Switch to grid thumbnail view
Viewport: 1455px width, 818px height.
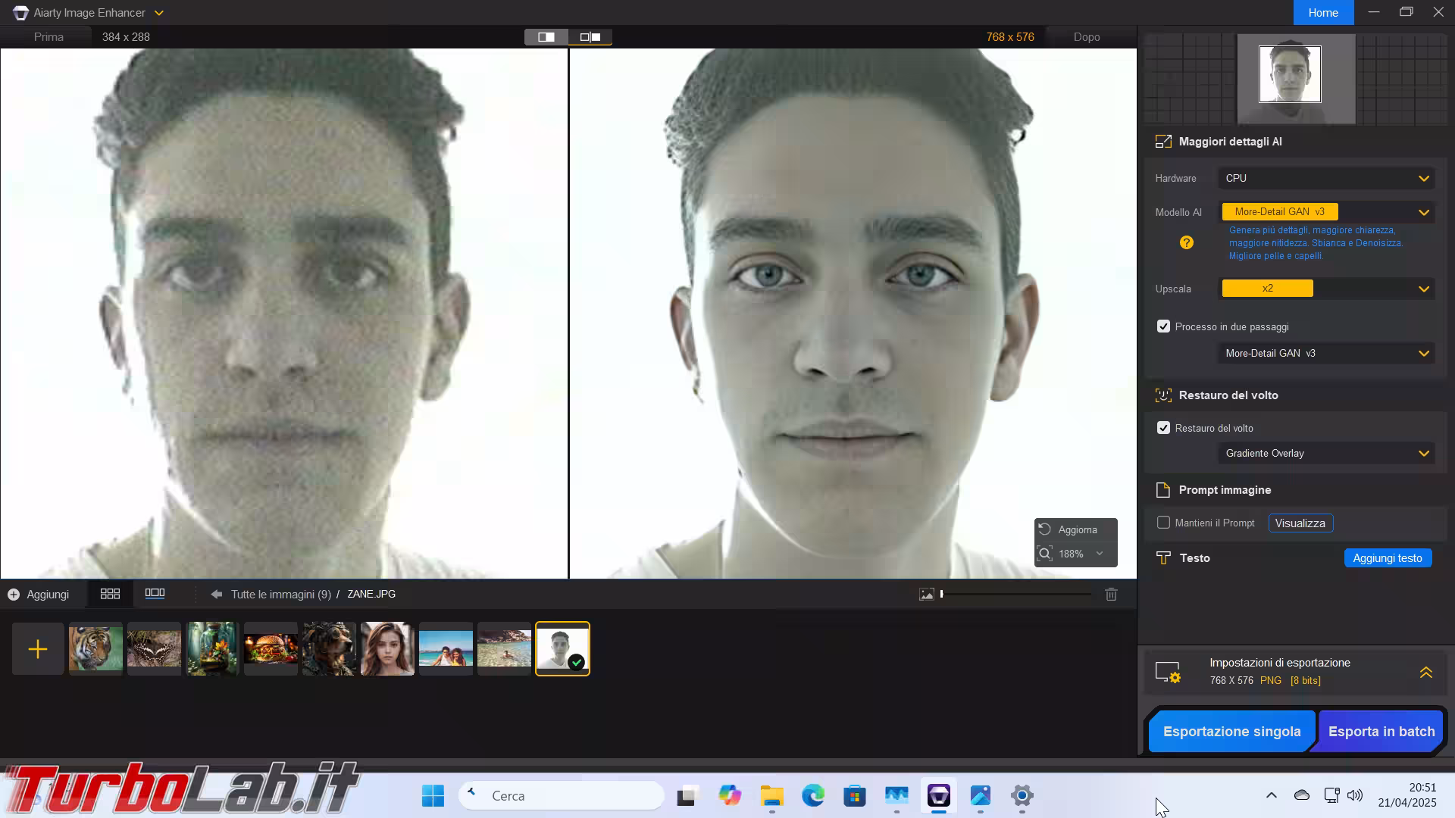coord(110,595)
